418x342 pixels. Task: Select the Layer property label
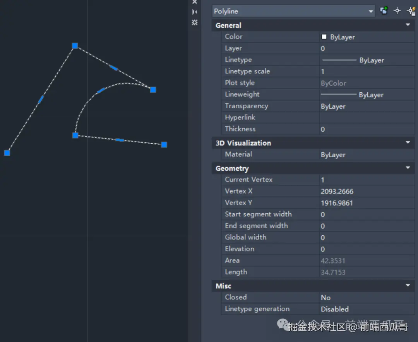coord(233,48)
